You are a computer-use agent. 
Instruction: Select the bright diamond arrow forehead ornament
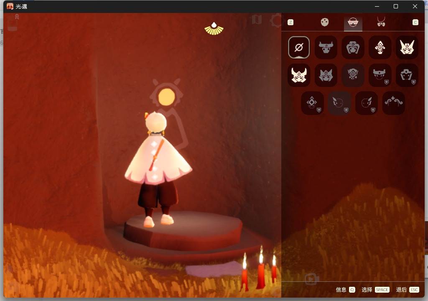pyautogui.click(x=380, y=47)
